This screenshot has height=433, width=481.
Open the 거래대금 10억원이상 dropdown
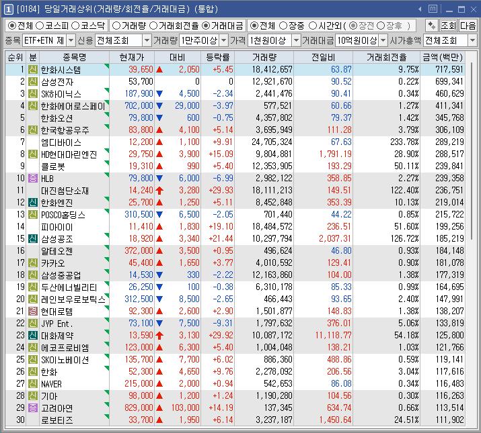tap(383, 40)
